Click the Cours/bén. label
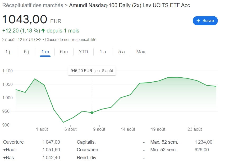 tap(88, 150)
